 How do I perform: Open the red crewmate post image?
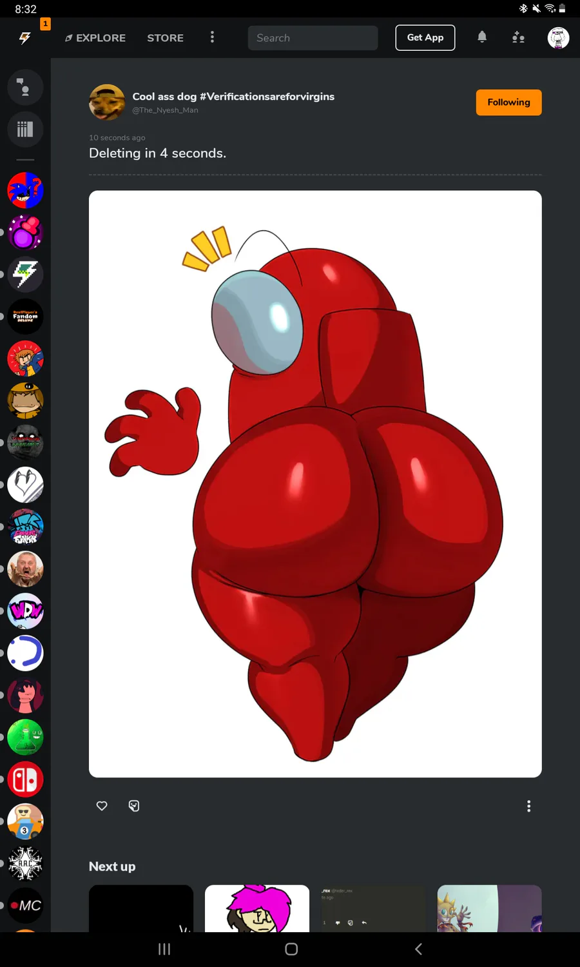[x=315, y=484]
